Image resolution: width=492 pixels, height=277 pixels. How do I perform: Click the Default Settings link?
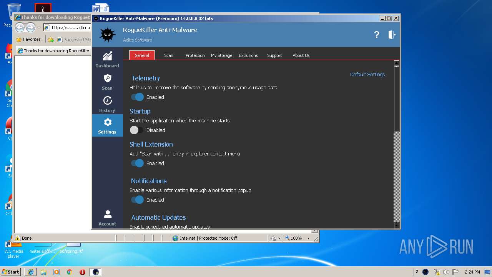tap(367, 74)
